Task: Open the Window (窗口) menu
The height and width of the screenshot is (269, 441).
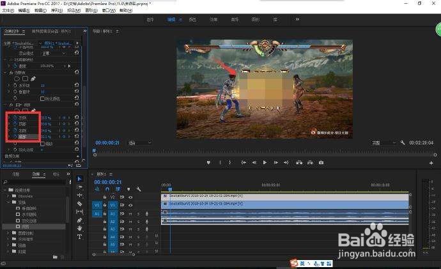Action: (x=109, y=10)
